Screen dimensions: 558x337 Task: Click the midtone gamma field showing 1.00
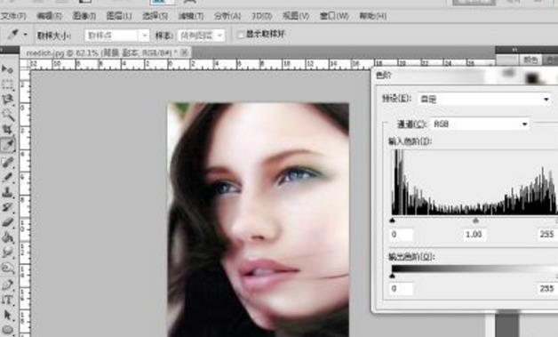(x=474, y=235)
